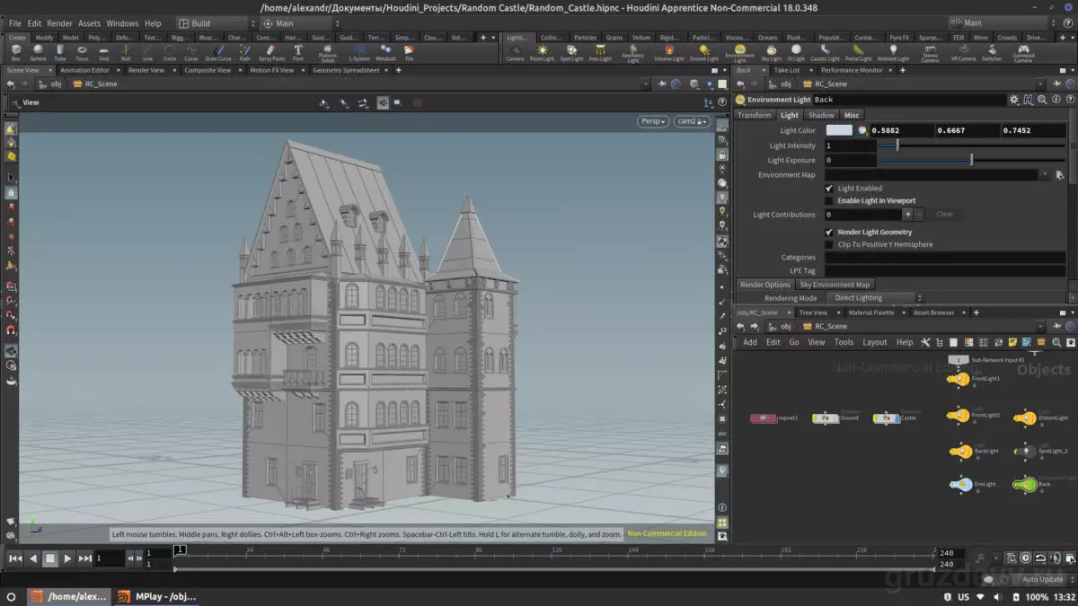Image resolution: width=1078 pixels, height=606 pixels.
Task: Switch to Geometry Spreadsheet tab
Action: click(x=346, y=70)
